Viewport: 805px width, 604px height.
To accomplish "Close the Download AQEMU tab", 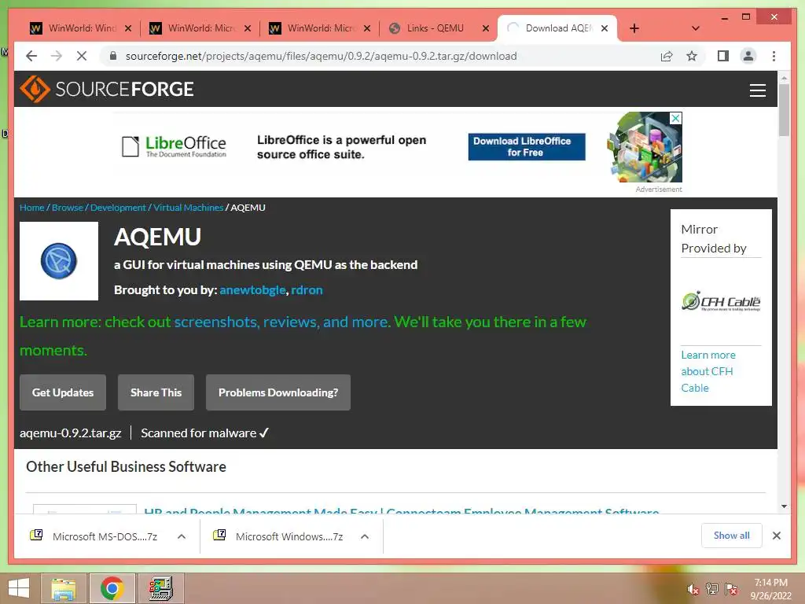I will (605, 28).
